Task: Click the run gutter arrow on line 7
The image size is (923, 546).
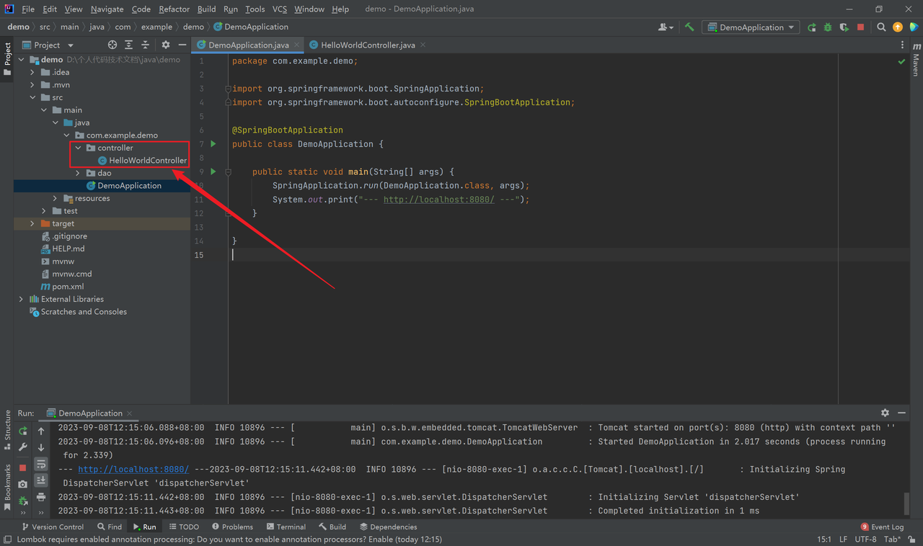Action: point(213,144)
